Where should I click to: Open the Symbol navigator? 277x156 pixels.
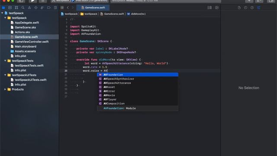(16, 8)
